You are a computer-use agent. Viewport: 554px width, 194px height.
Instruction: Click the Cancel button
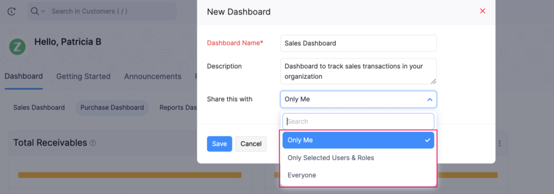(251, 144)
